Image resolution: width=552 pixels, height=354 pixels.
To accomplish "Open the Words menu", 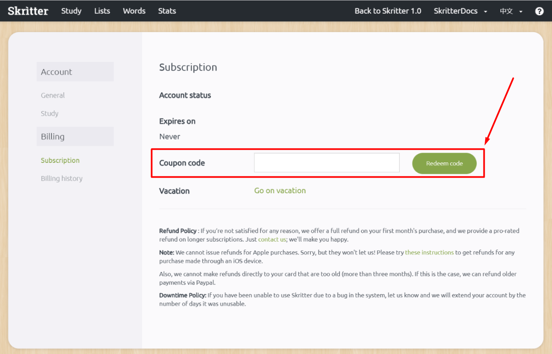I will (x=134, y=11).
